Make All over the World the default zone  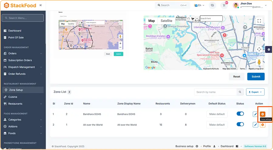tap(217, 125)
